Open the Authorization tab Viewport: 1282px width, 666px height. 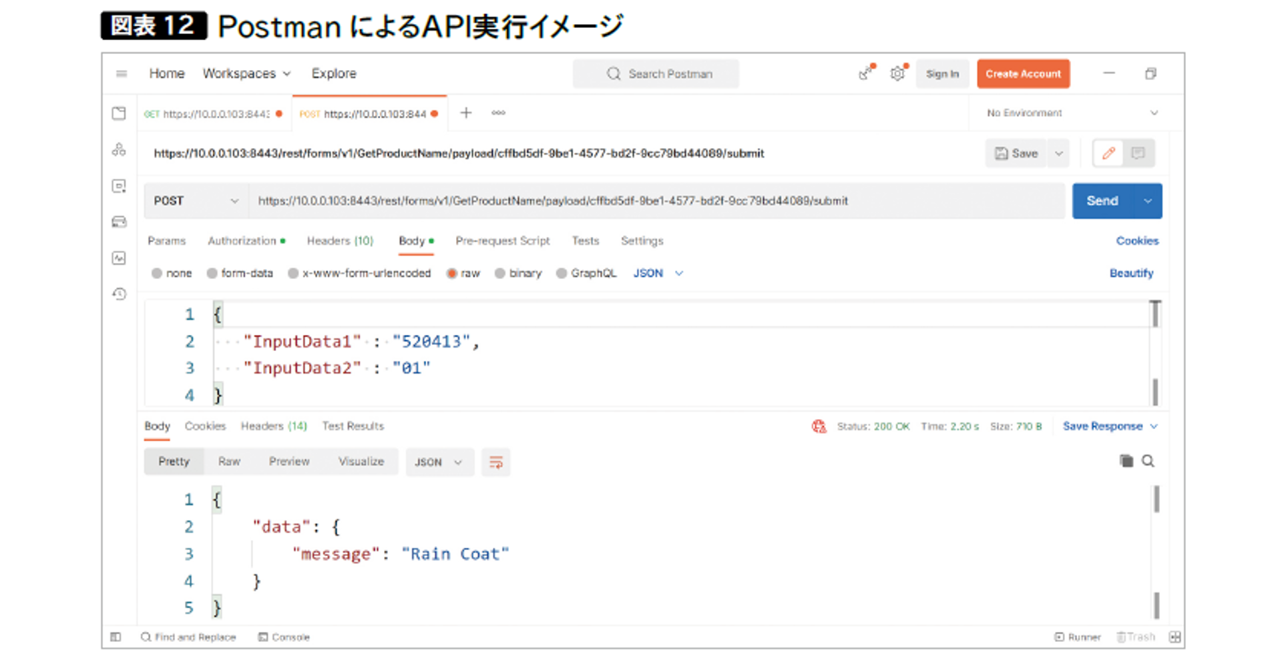[x=246, y=241]
